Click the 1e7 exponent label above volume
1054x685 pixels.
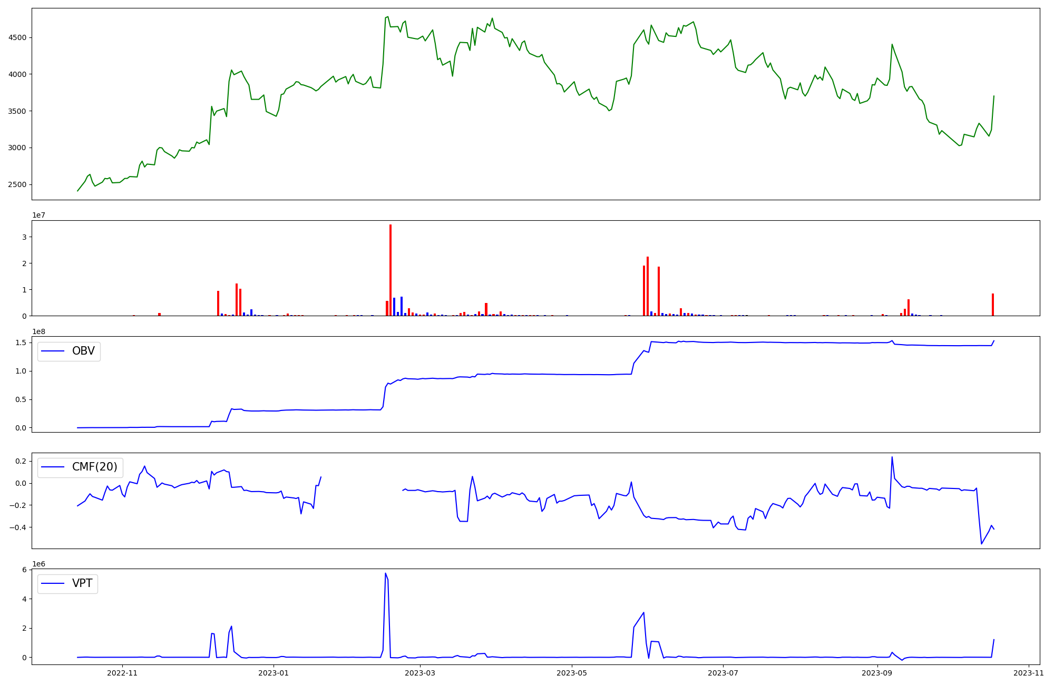pos(39,216)
